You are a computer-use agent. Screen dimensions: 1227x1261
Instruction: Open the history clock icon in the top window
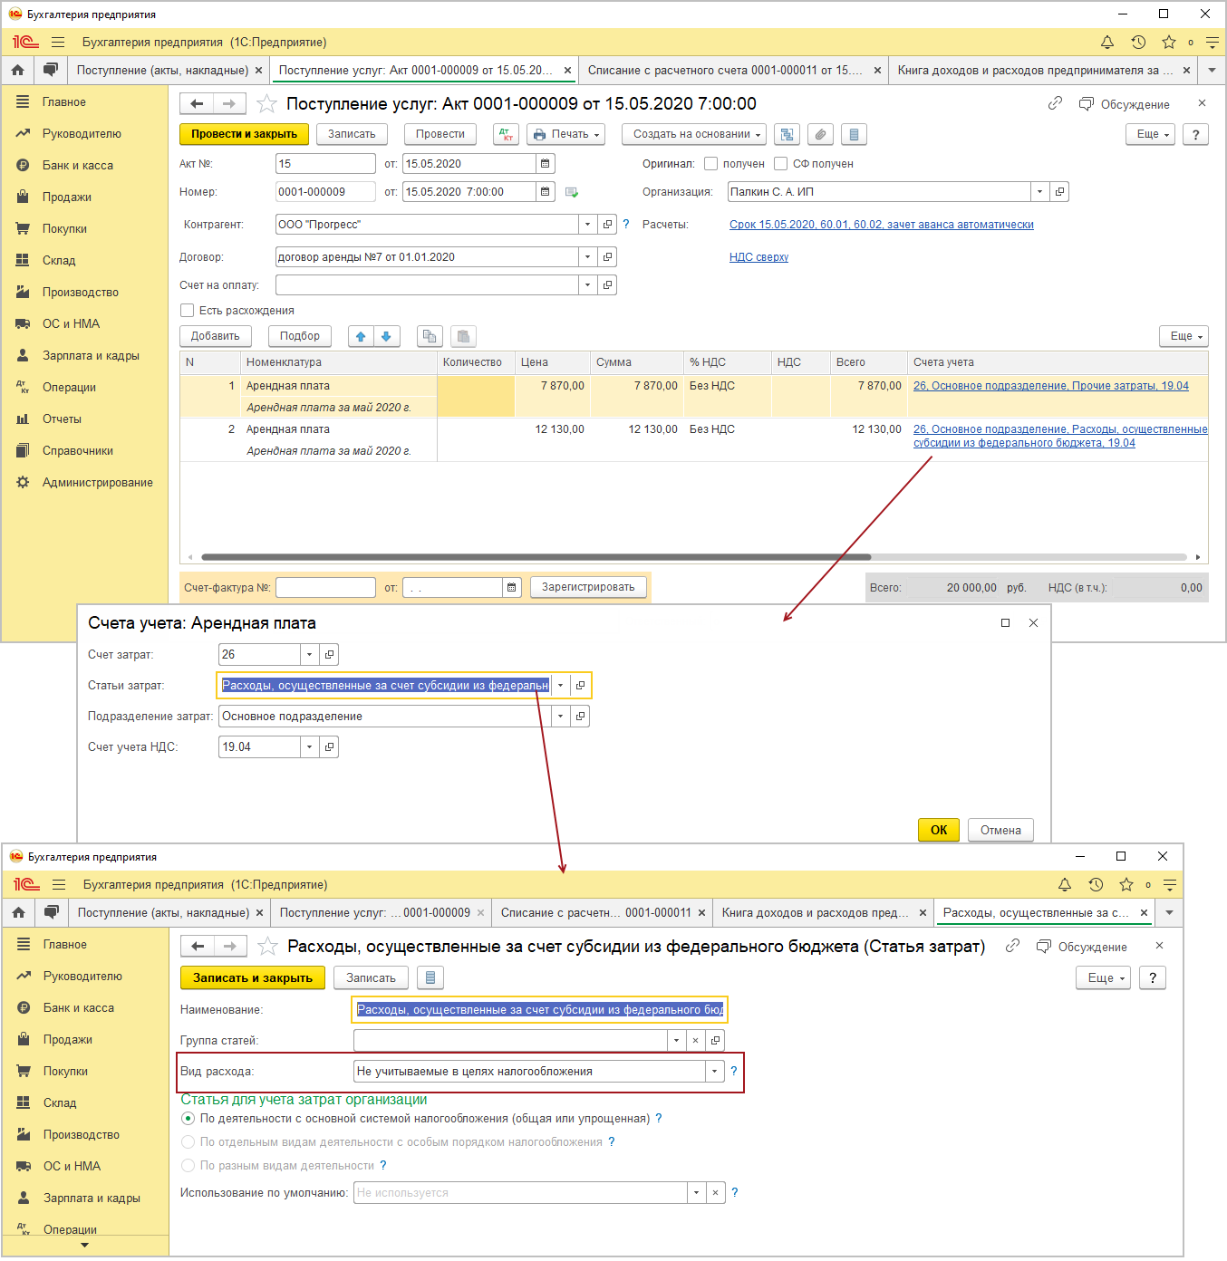[x=1138, y=43]
